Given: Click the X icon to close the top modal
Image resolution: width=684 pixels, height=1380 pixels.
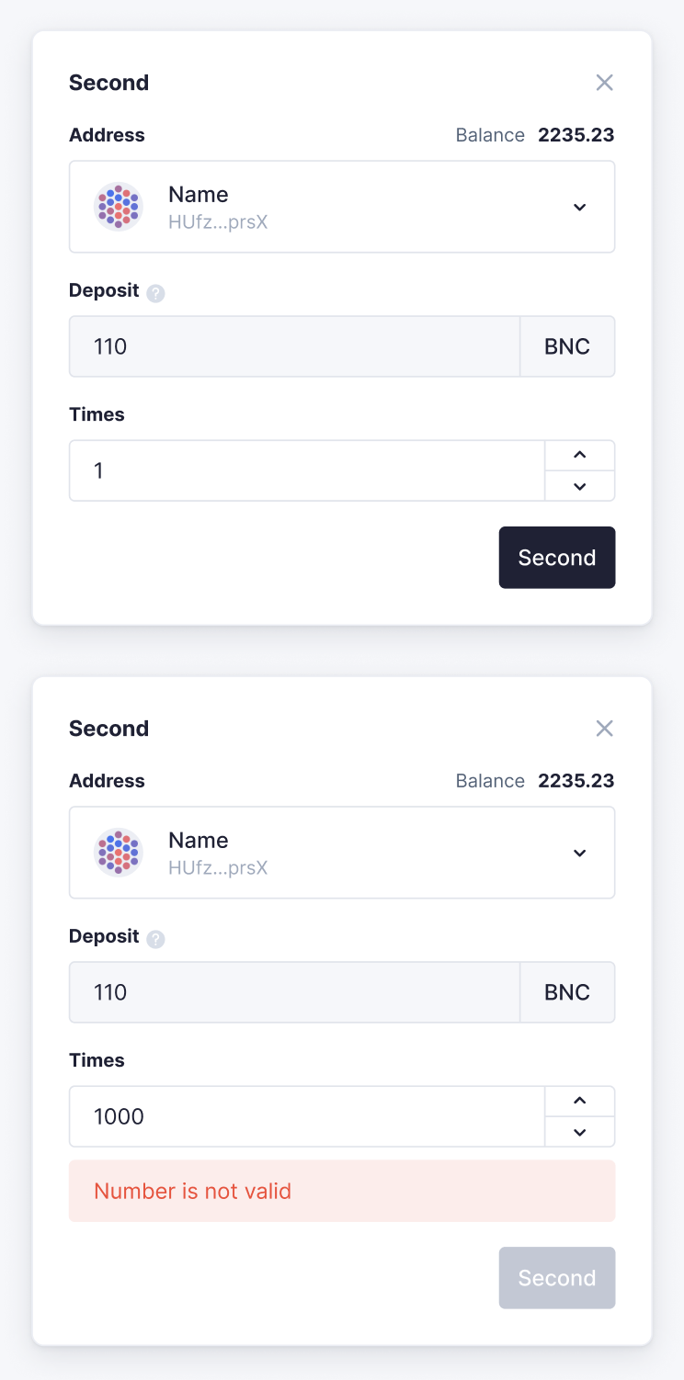Looking at the screenshot, I should coord(604,83).
